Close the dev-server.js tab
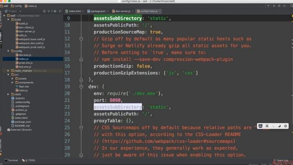293x165 pixels. point(132,11)
